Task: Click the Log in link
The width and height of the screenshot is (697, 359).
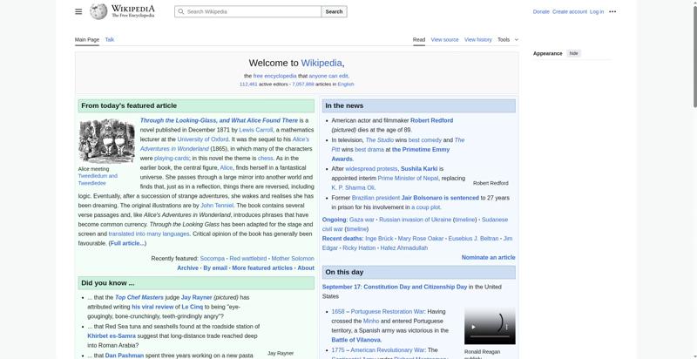Action: click(x=597, y=11)
